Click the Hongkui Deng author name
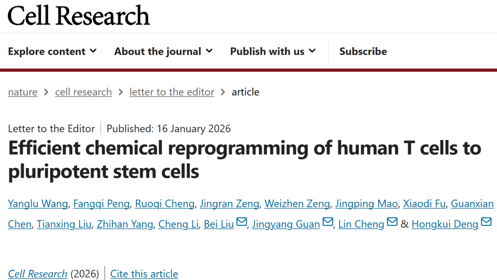 tap(445, 224)
